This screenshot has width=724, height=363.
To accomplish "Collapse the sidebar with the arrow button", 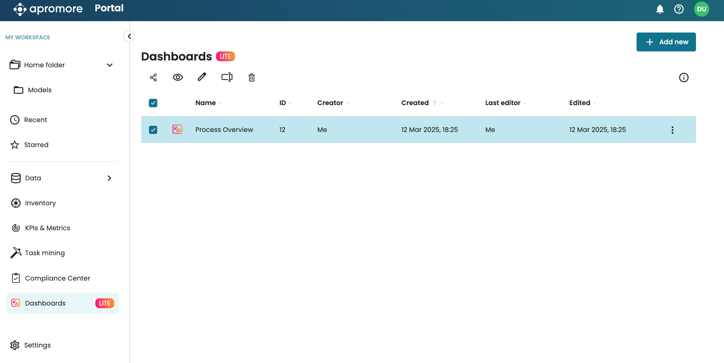I will click(x=129, y=36).
